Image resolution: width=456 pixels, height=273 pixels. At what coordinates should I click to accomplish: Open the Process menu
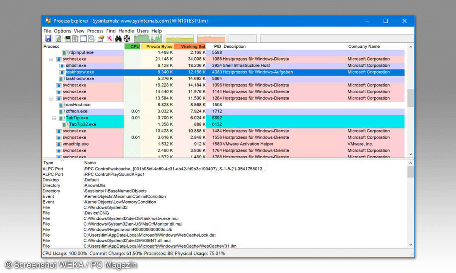tap(95, 31)
